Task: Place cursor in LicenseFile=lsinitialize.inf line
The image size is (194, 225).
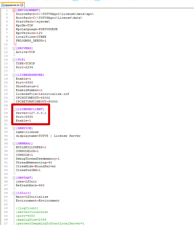Action: pyautogui.click(x=43, y=94)
